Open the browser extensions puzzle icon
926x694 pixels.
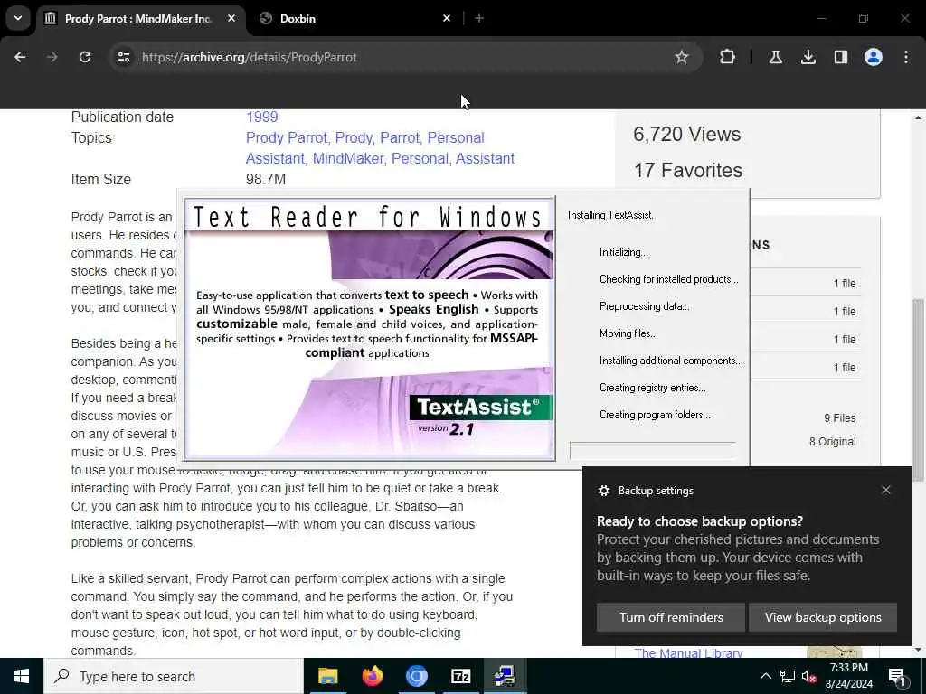point(728,57)
